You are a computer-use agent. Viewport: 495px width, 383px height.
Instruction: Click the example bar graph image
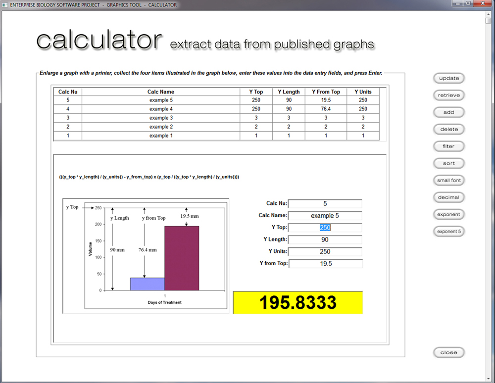point(146,256)
